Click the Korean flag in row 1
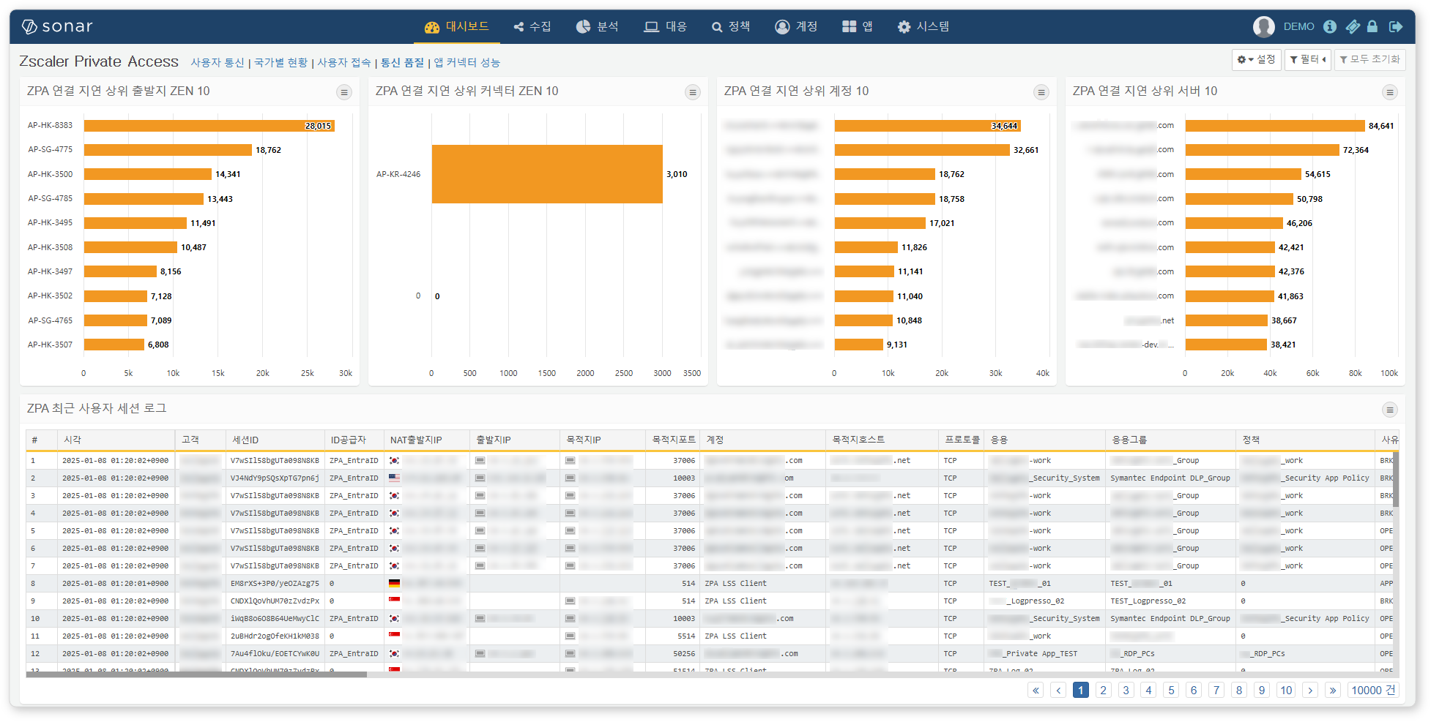This screenshot has height=722, width=1431. tap(394, 461)
